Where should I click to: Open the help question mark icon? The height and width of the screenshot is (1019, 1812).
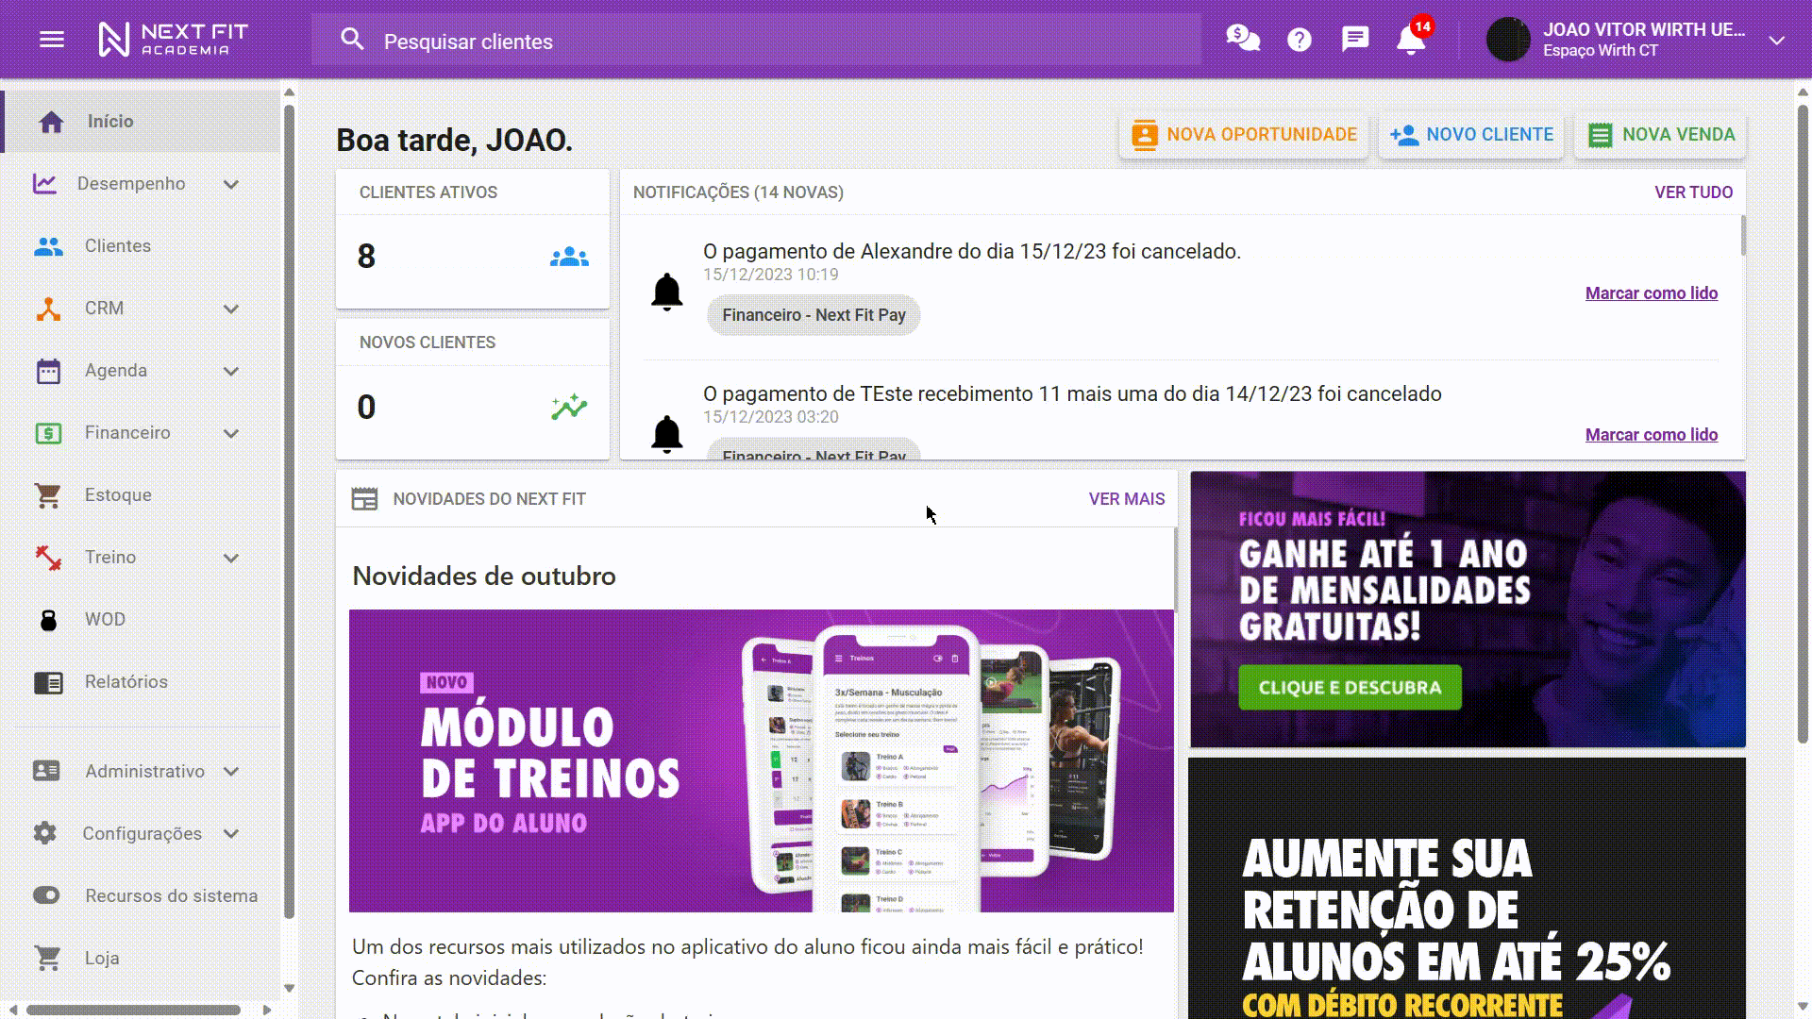pyautogui.click(x=1300, y=40)
